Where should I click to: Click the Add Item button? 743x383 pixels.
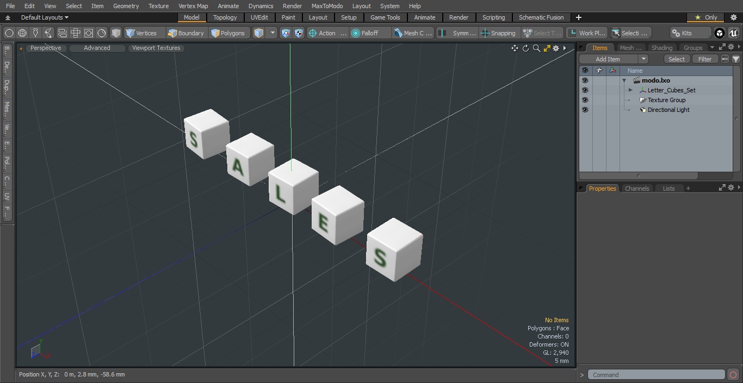click(x=608, y=59)
